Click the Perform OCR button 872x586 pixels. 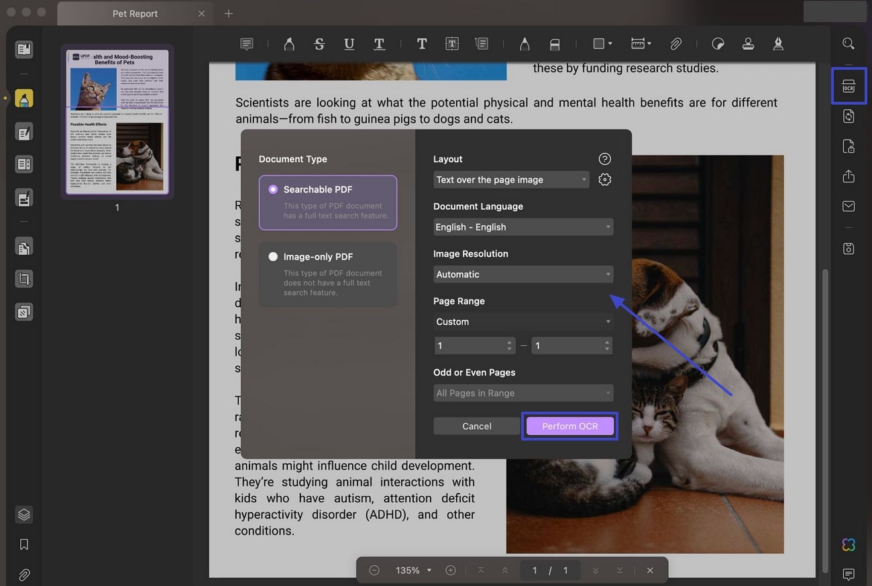pos(569,426)
